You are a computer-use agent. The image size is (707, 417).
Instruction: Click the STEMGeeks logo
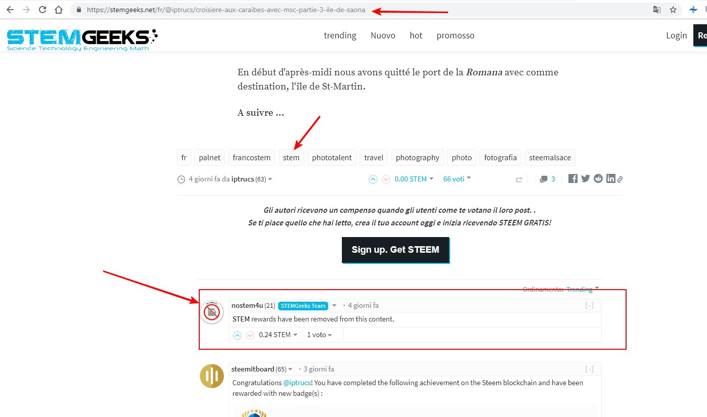pyautogui.click(x=82, y=39)
